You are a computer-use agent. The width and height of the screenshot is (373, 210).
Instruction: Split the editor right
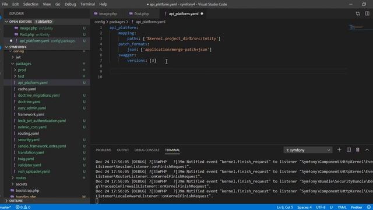367,14
